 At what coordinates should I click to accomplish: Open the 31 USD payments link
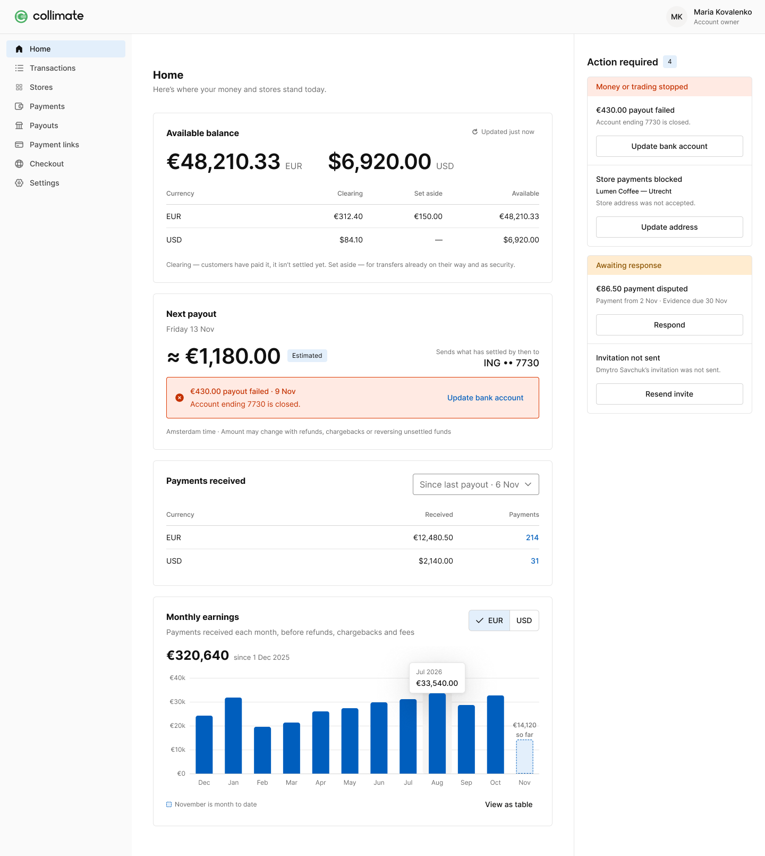(x=535, y=561)
